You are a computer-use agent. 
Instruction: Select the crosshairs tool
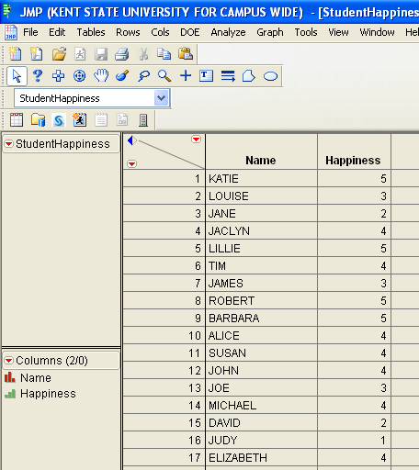80,76
